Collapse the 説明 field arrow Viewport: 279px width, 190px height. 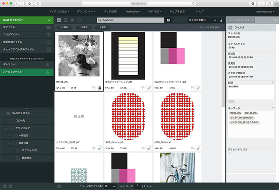tap(273, 83)
